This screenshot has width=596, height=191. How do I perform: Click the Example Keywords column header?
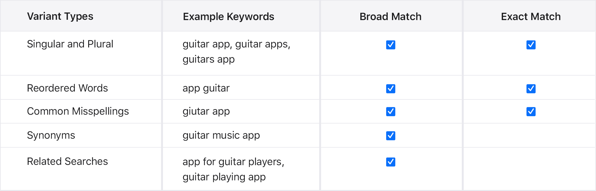[228, 16]
